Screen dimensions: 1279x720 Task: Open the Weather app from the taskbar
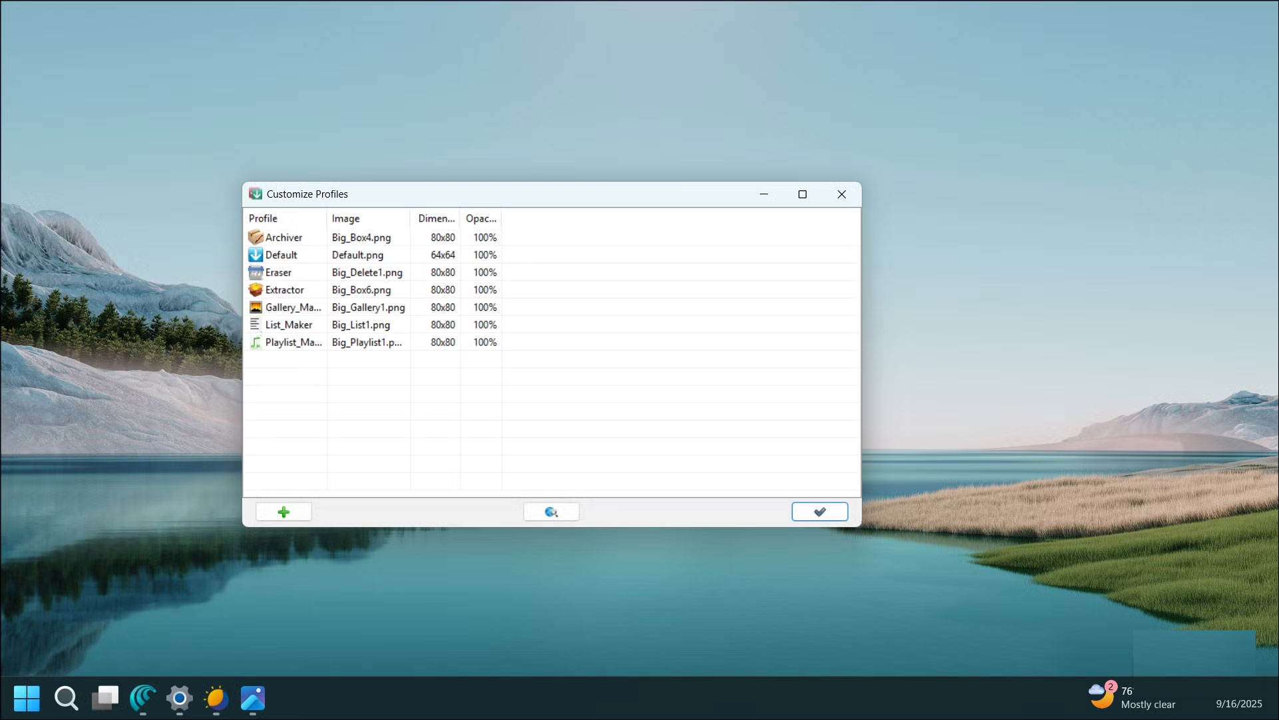tap(216, 699)
